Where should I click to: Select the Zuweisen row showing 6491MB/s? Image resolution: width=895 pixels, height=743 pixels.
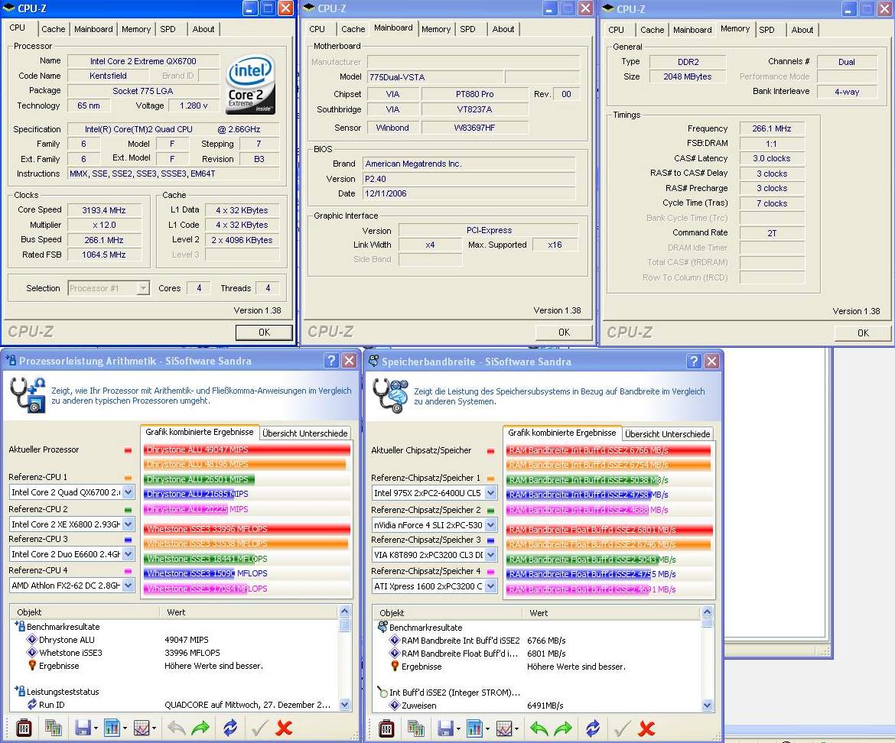tap(536, 706)
